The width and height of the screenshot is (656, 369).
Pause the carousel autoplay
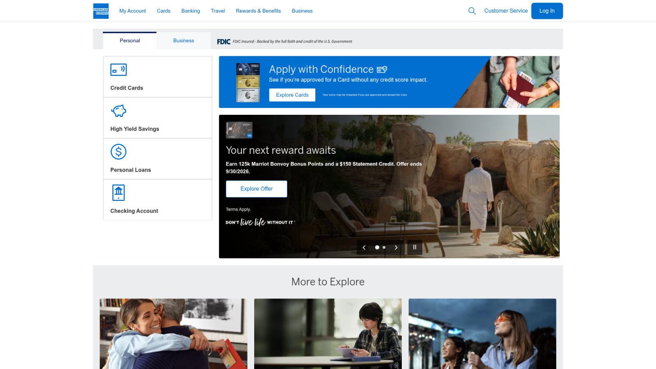click(x=415, y=247)
